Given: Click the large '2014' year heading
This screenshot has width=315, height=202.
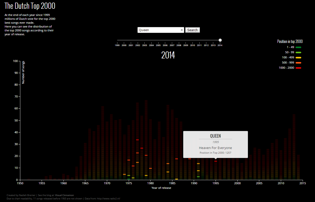Looking at the screenshot, I should pyautogui.click(x=168, y=55).
